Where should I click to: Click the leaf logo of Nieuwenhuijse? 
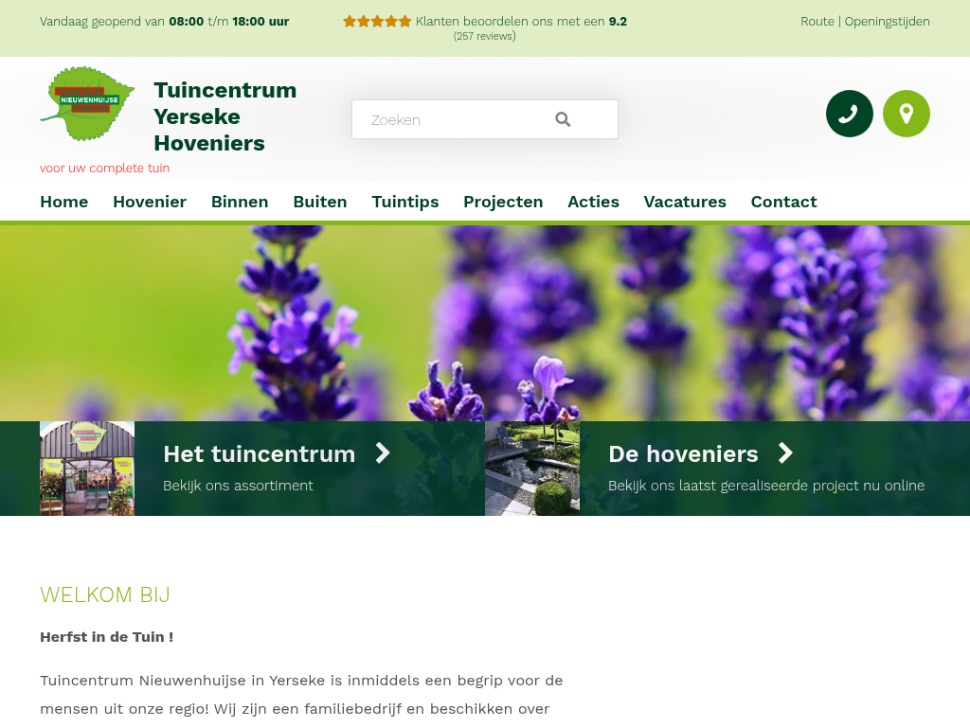(x=87, y=104)
